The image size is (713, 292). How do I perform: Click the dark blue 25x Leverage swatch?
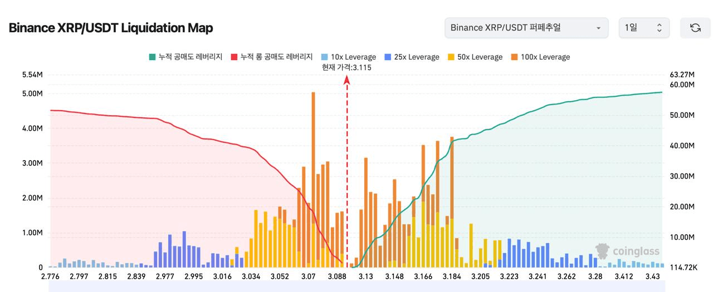tap(388, 57)
